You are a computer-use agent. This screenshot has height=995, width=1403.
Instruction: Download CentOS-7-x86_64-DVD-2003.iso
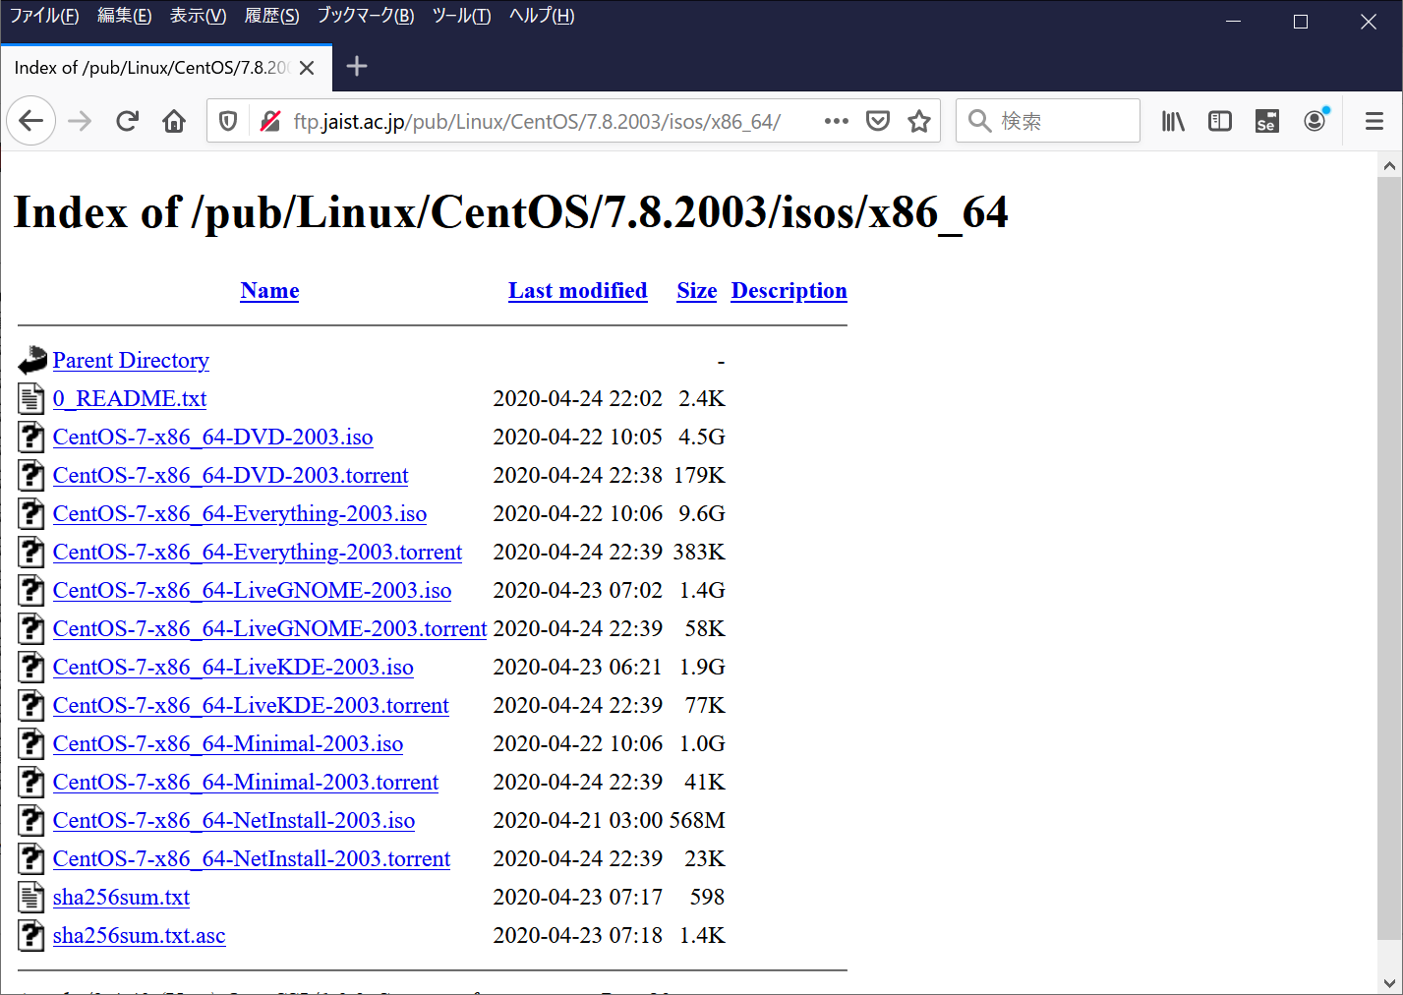point(213,437)
